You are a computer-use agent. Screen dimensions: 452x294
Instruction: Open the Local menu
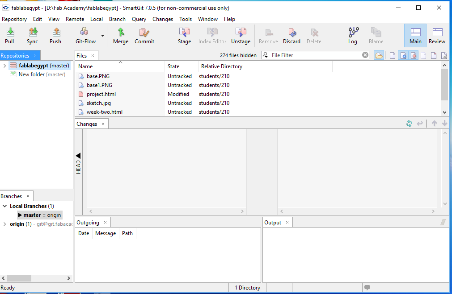coord(97,19)
